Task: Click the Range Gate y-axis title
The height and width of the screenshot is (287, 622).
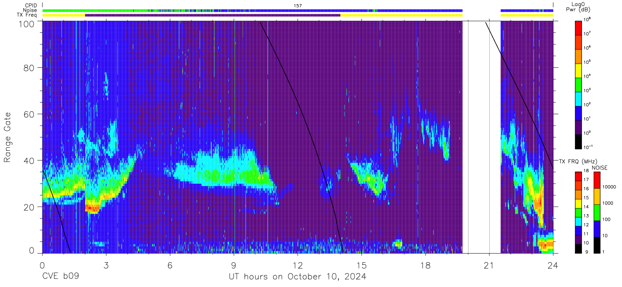Action: pos(8,137)
